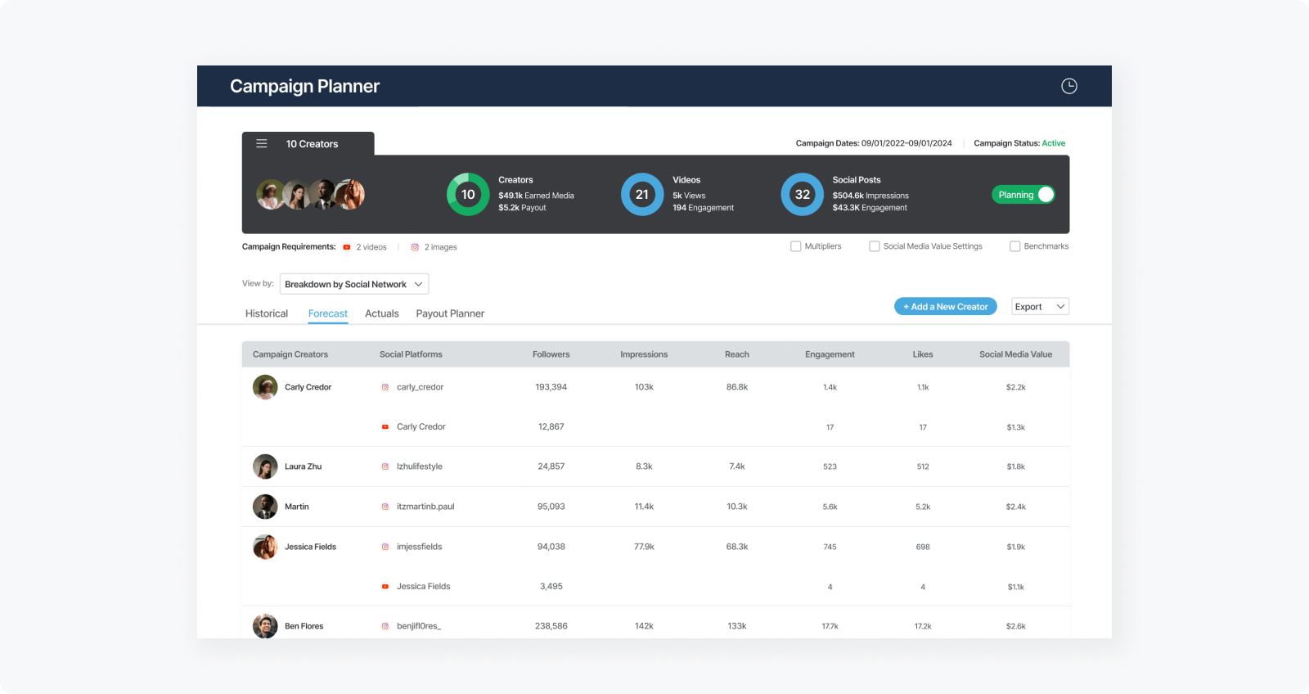The image size is (1309, 694).
Task: Sort by Followers column header
Action: (x=551, y=354)
